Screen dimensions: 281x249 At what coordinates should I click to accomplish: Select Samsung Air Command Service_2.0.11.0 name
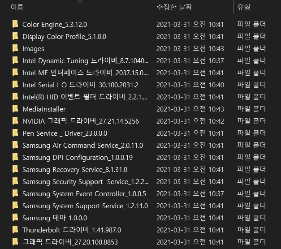pos(83,146)
